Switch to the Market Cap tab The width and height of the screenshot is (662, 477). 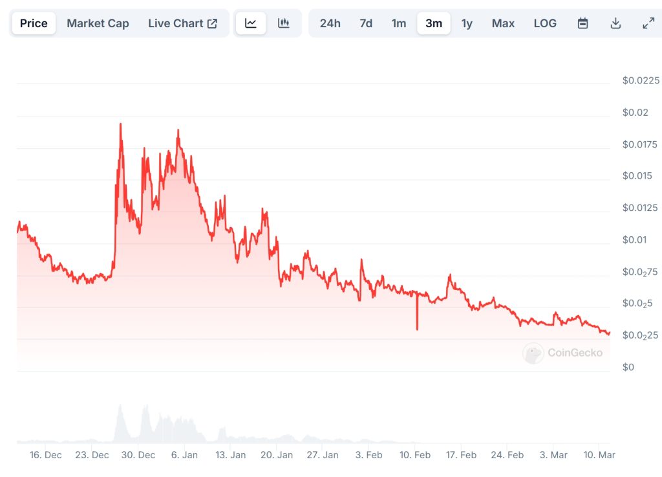pyautogui.click(x=98, y=23)
